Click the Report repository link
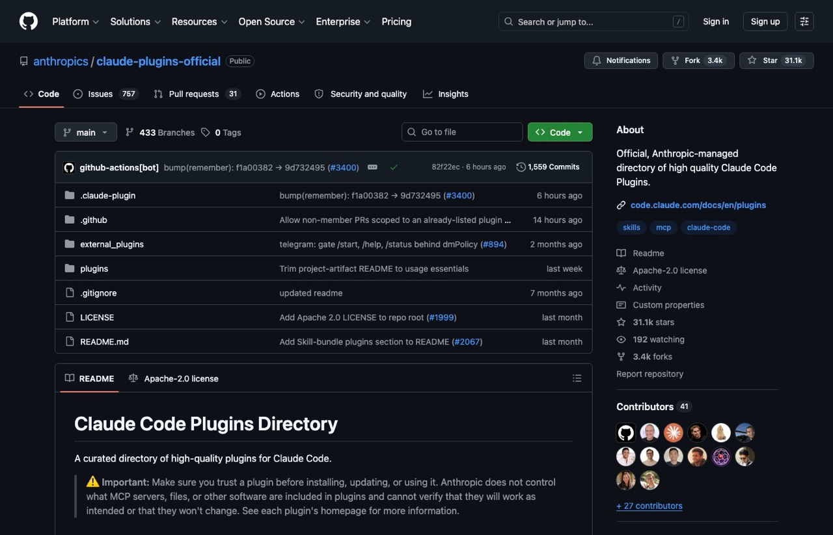Screen dimensions: 833x535 click(649, 374)
